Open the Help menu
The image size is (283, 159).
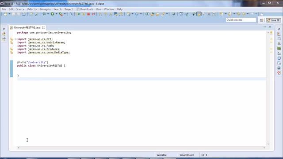click(x=120, y=9)
